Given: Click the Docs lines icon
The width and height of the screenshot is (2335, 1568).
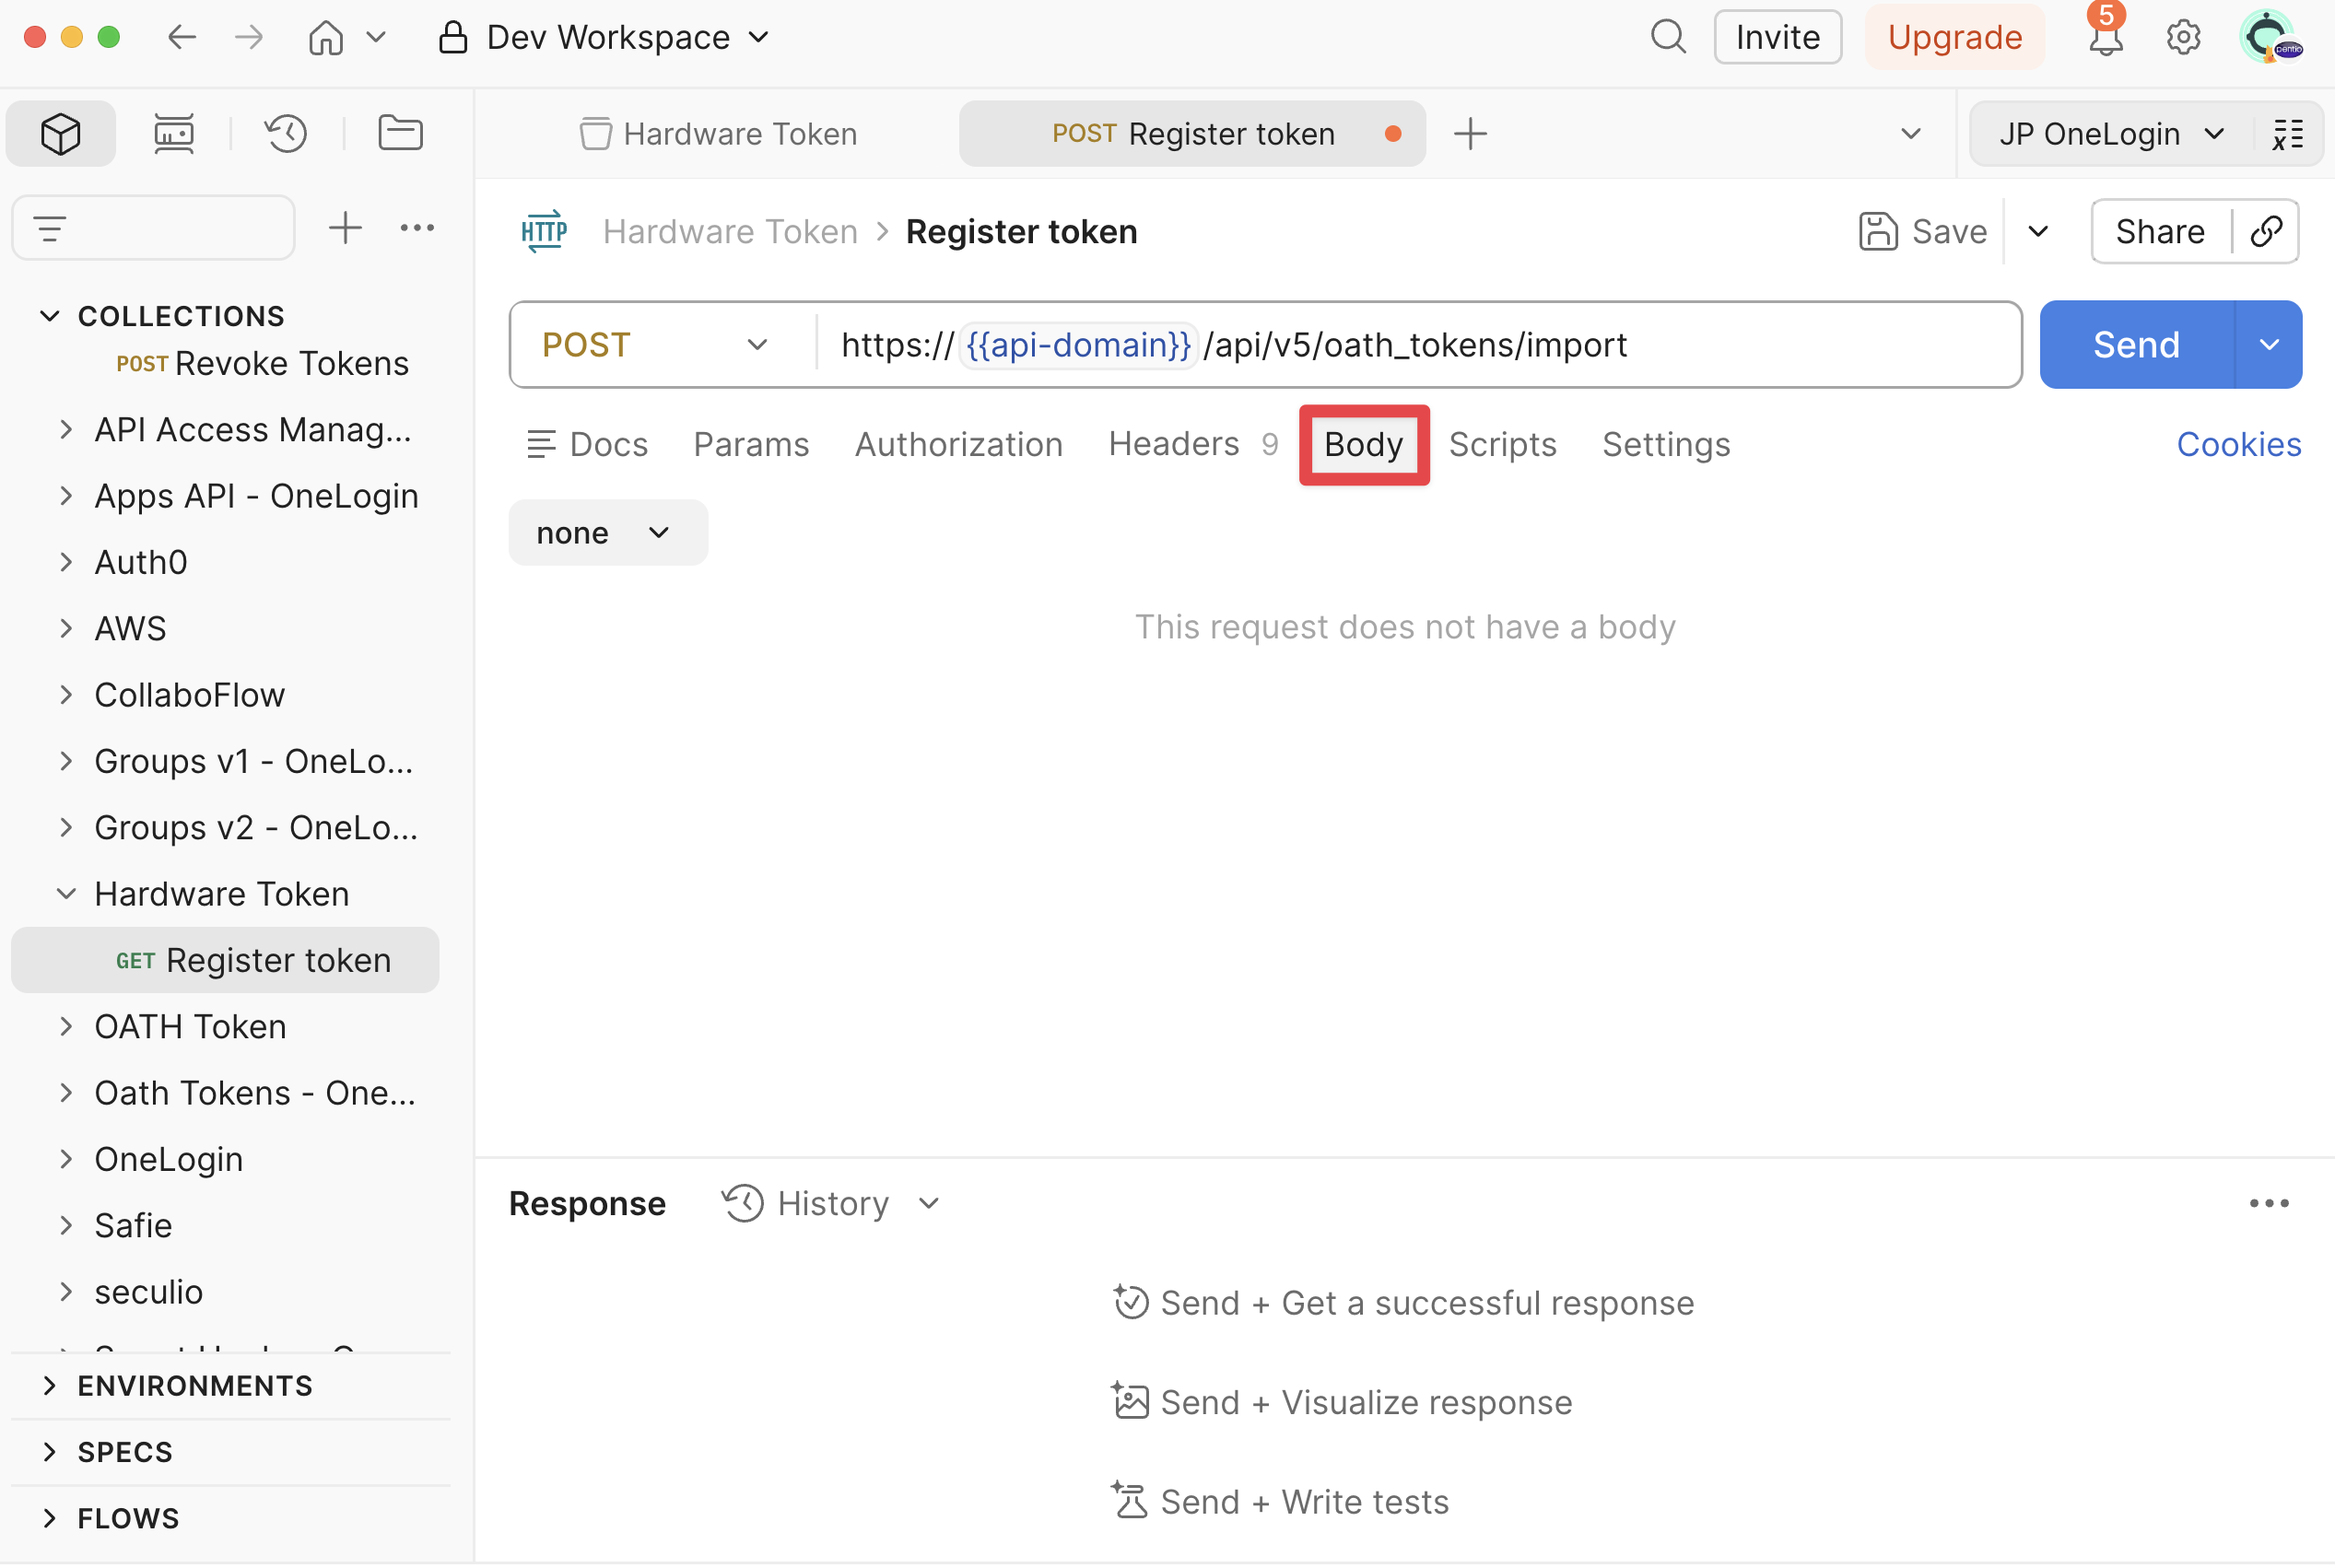Looking at the screenshot, I should click(541, 445).
